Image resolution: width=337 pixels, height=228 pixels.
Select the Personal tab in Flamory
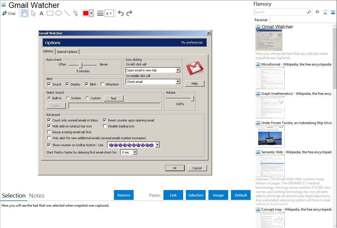point(261,20)
